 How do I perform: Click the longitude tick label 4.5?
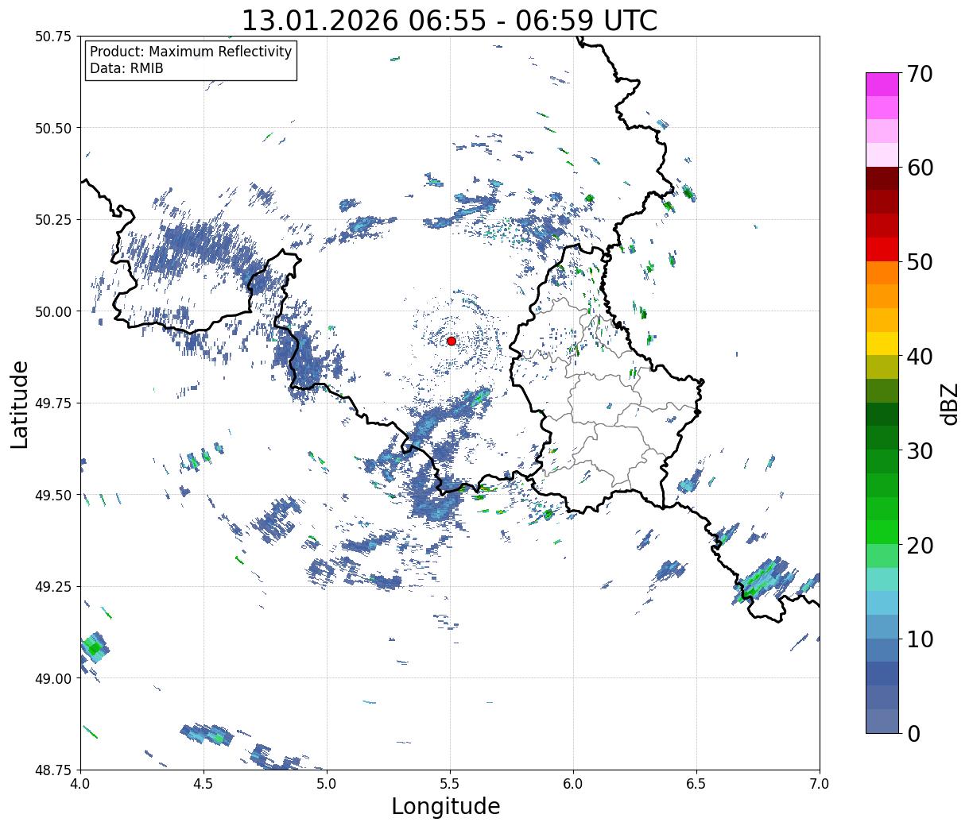203,784
